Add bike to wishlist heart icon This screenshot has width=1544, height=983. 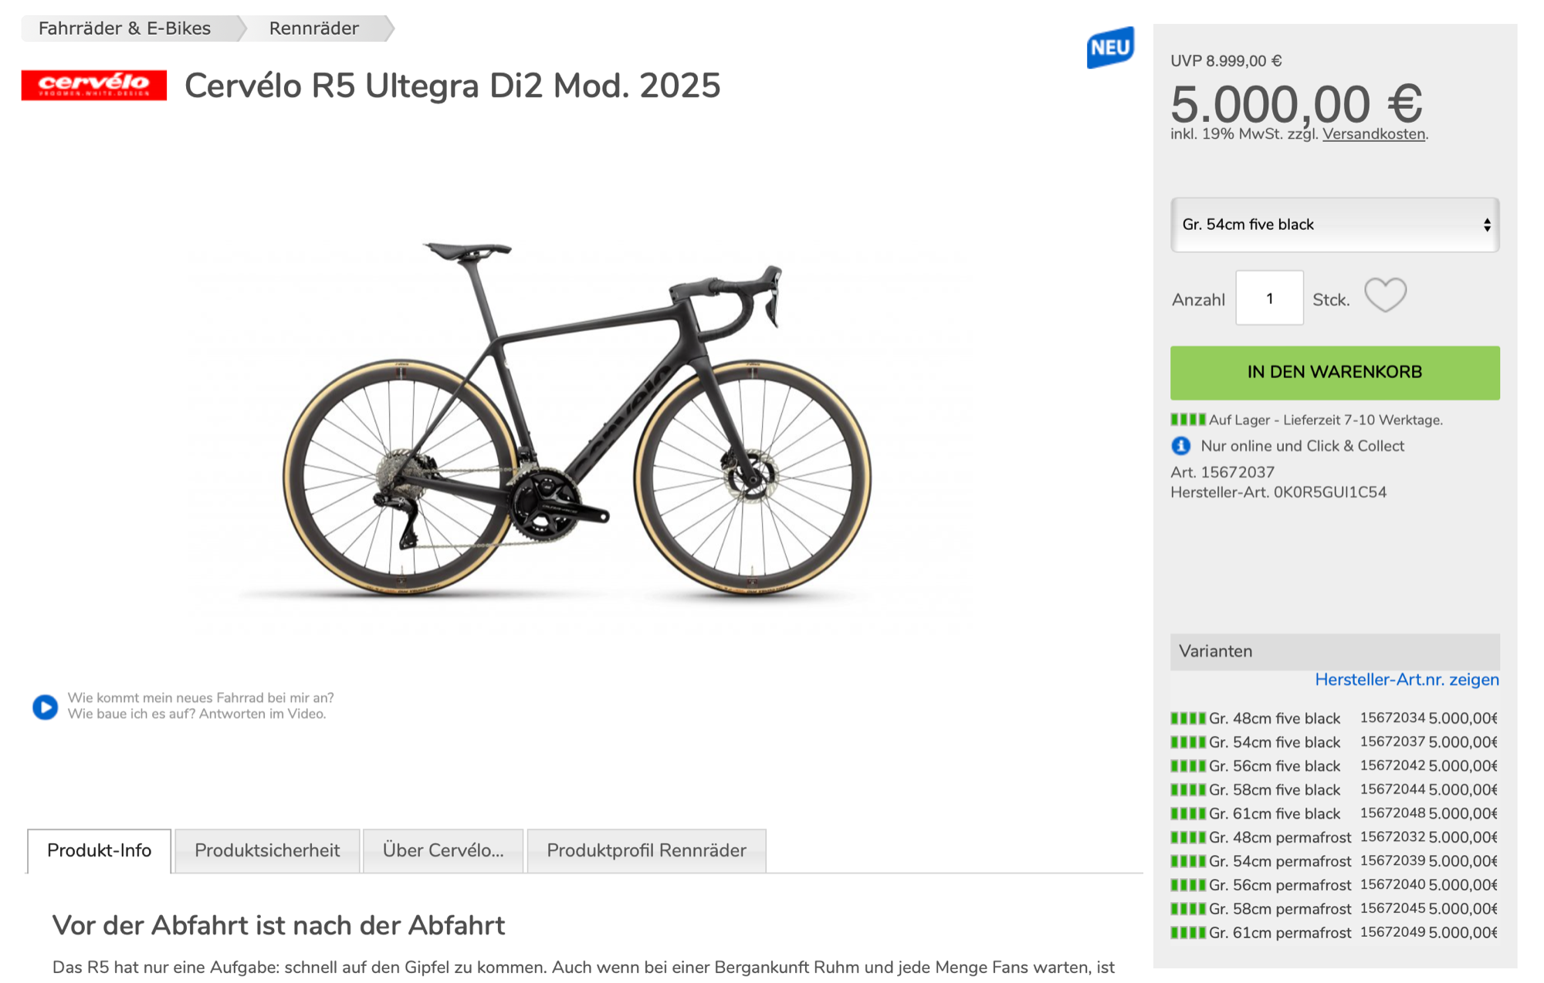1385,296
